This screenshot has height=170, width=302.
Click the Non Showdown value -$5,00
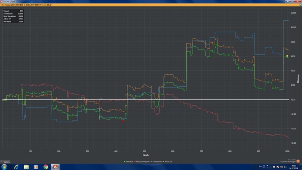(21, 16)
